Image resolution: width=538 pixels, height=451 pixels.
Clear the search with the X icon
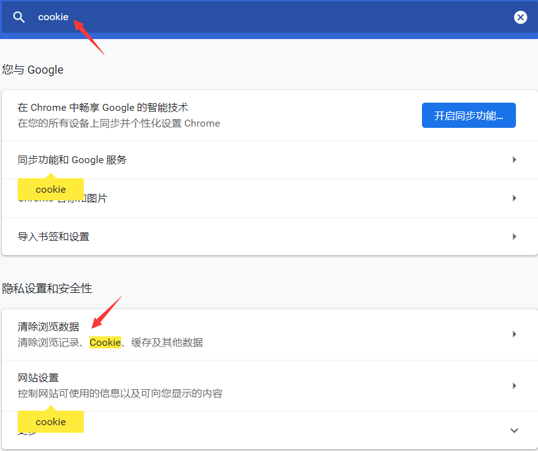tap(520, 17)
